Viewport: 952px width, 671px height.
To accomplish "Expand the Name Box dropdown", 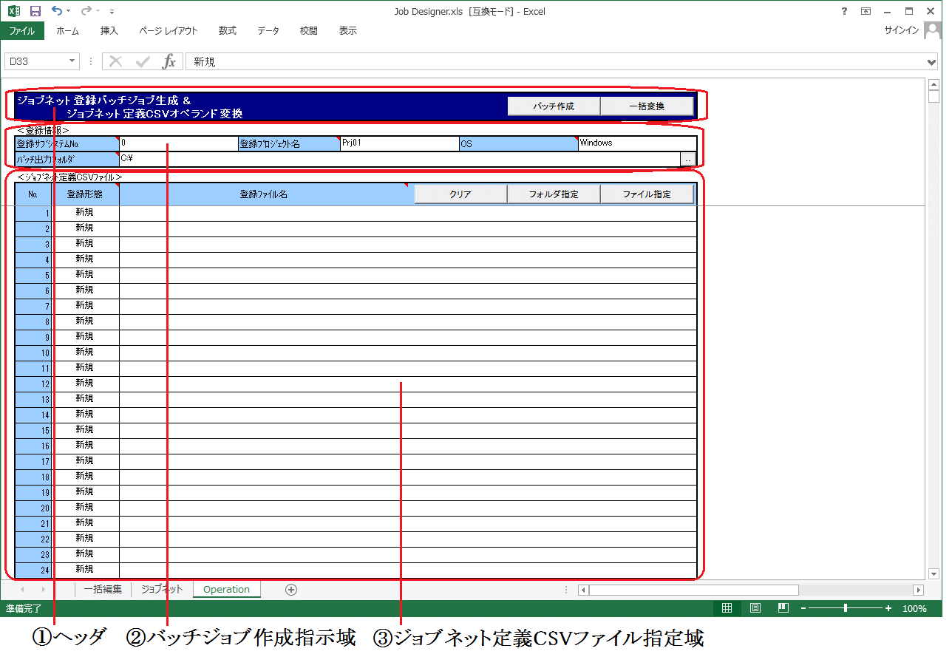I will [72, 62].
